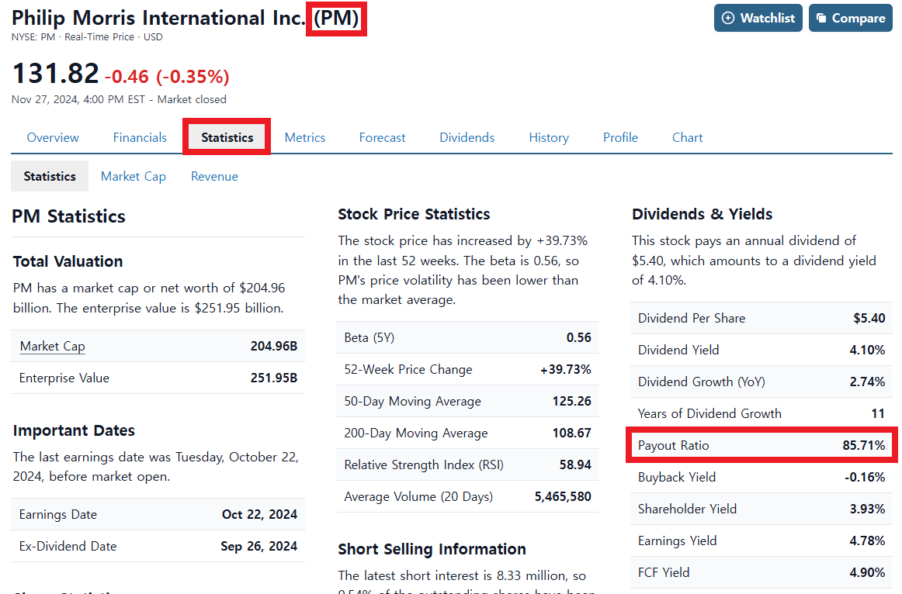This screenshot has width=902, height=594.
Task: Click the copy icon in Compare button
Action: click(821, 18)
